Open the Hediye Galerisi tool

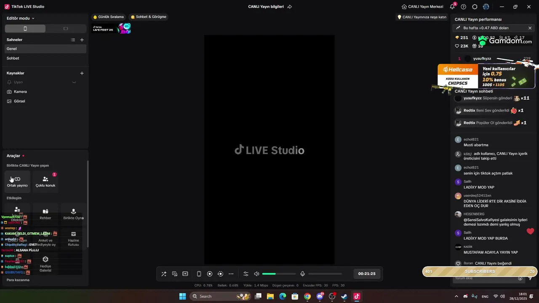coord(45,265)
